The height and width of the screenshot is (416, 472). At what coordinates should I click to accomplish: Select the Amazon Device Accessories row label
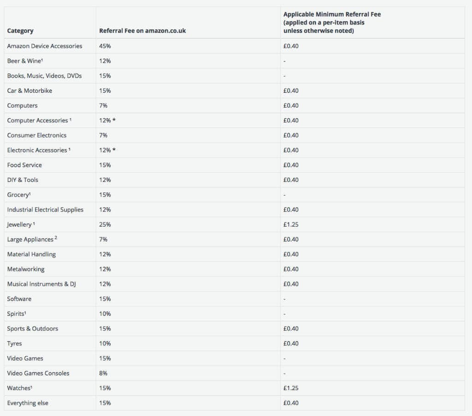(x=45, y=46)
